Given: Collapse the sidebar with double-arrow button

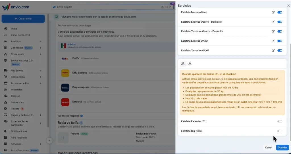Looking at the screenshot, I should (49, 141).
